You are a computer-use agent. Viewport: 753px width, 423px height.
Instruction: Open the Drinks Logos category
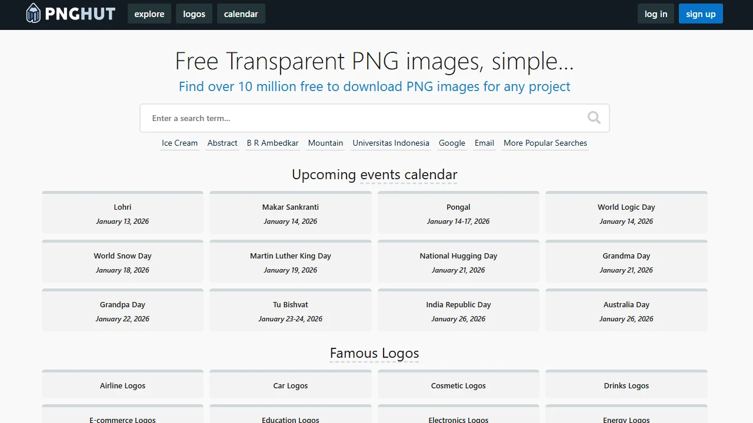click(626, 385)
